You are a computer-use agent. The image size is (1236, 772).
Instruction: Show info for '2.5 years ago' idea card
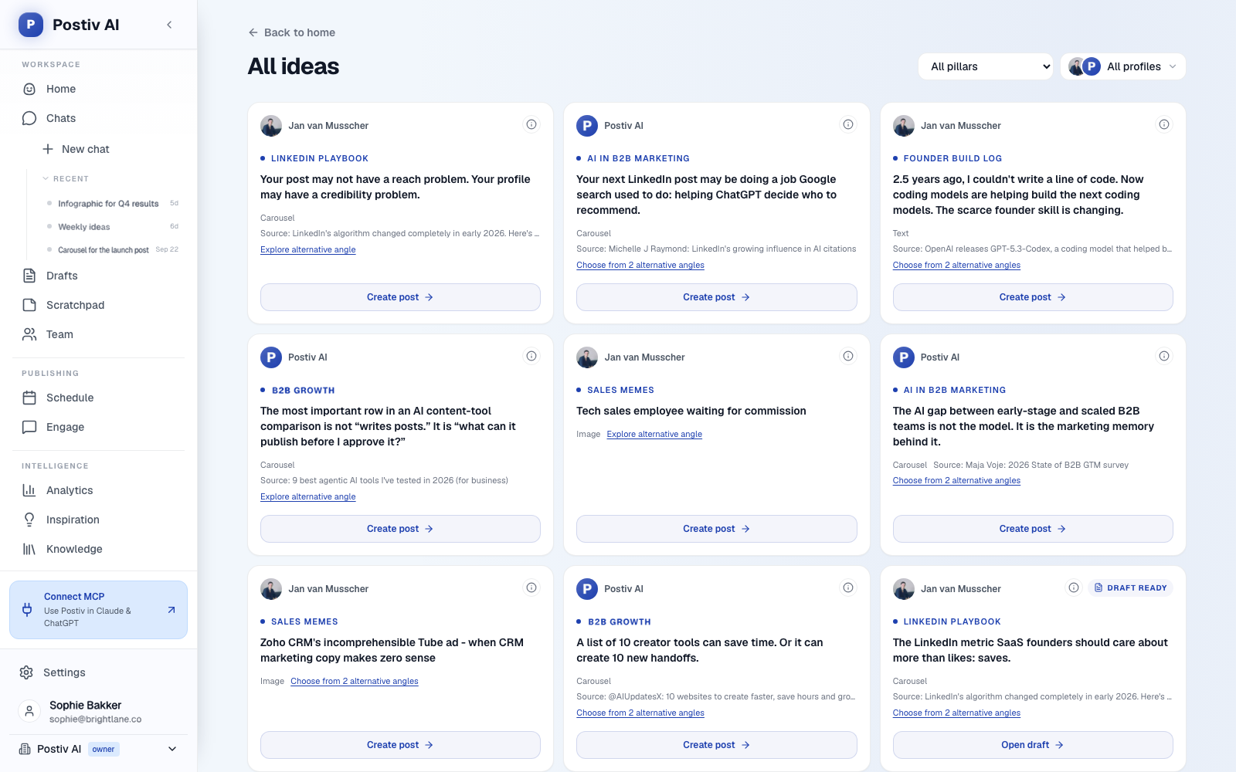(x=1164, y=124)
